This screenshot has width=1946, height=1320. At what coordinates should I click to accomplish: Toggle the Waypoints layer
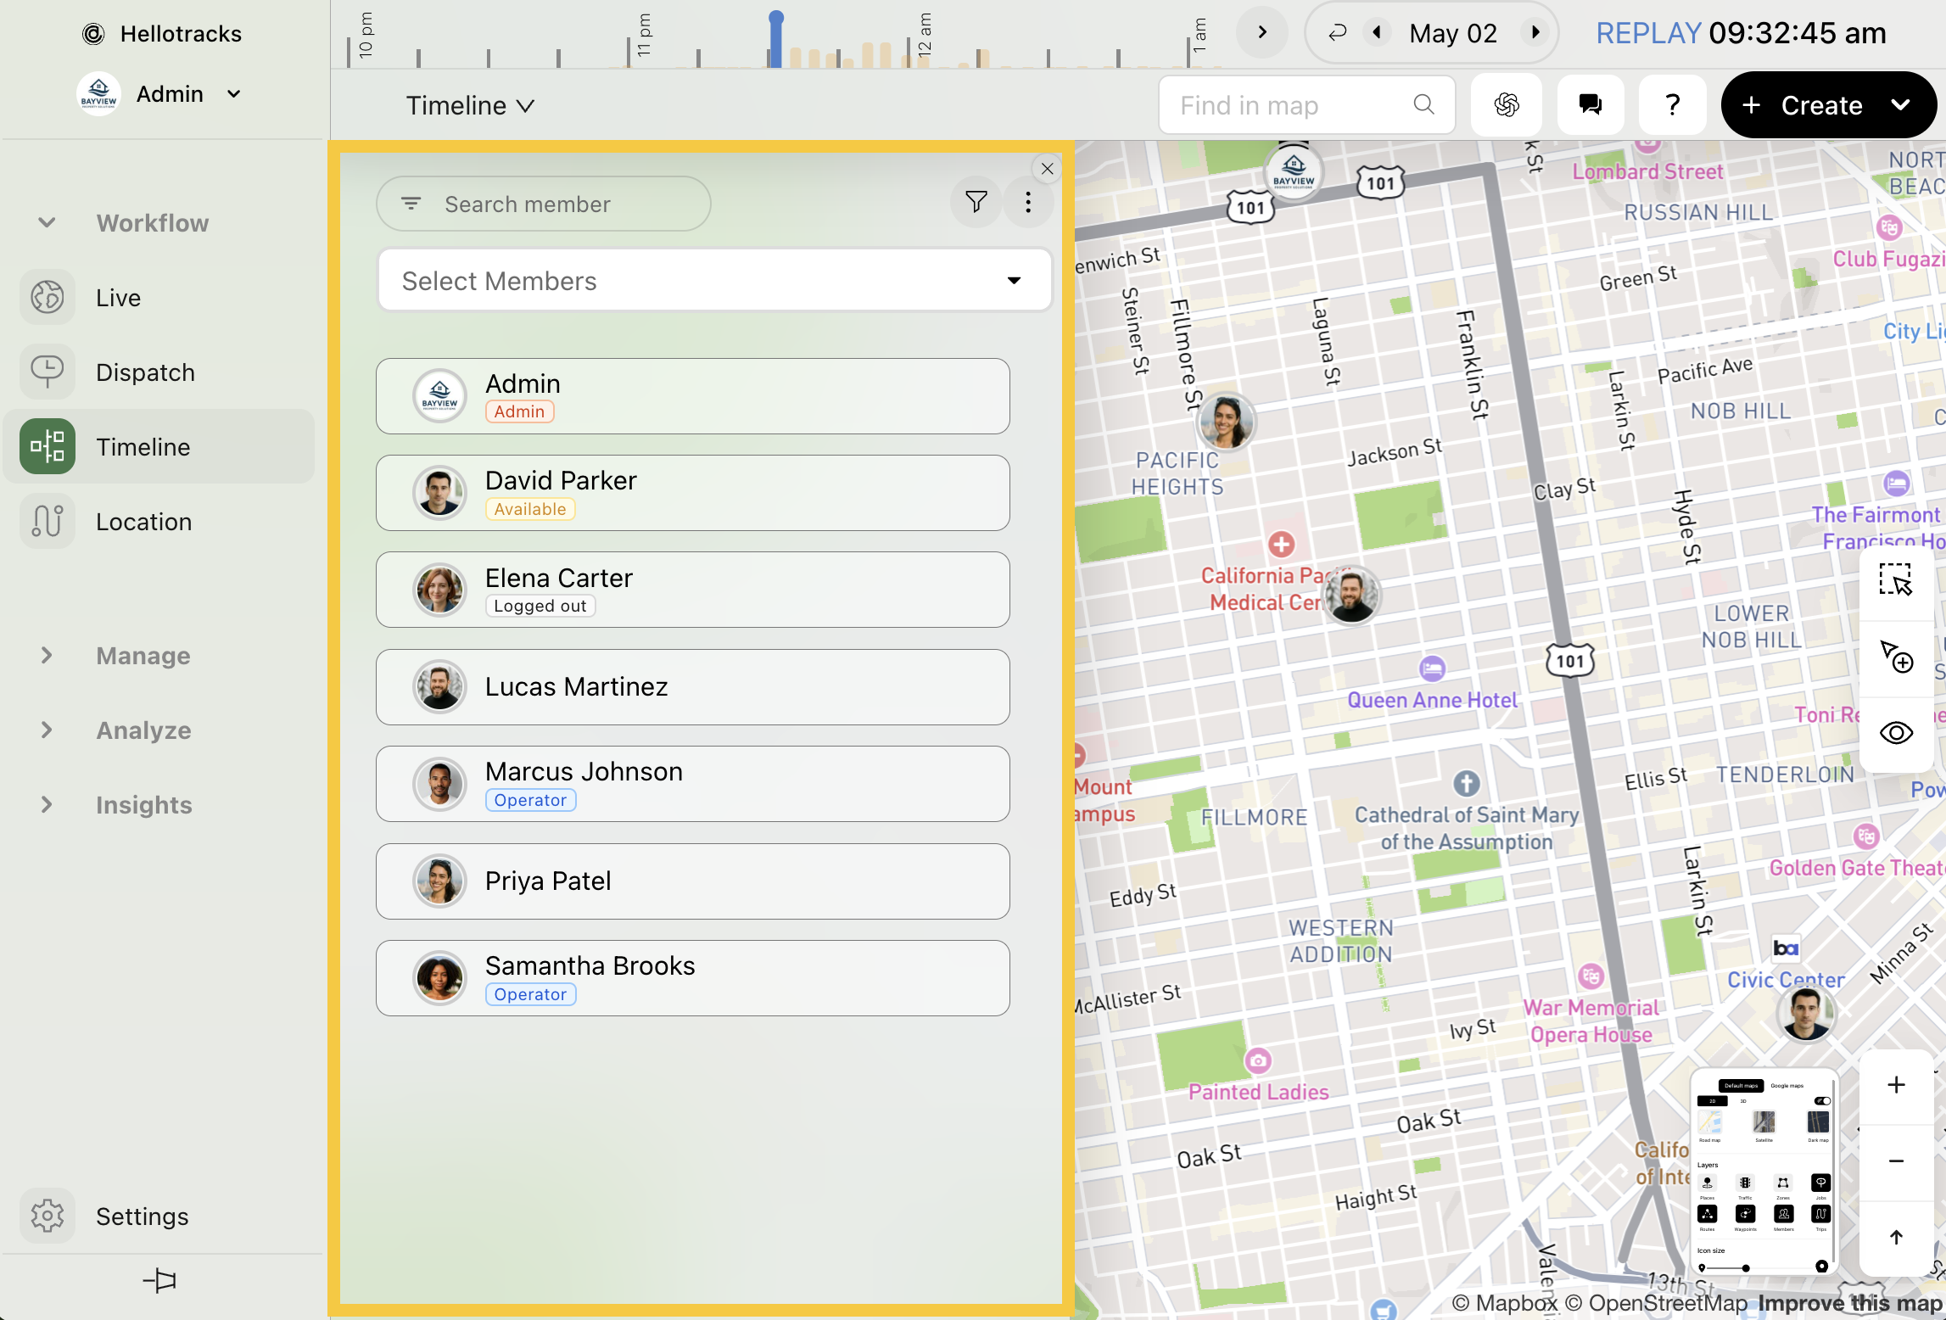pos(1745,1214)
